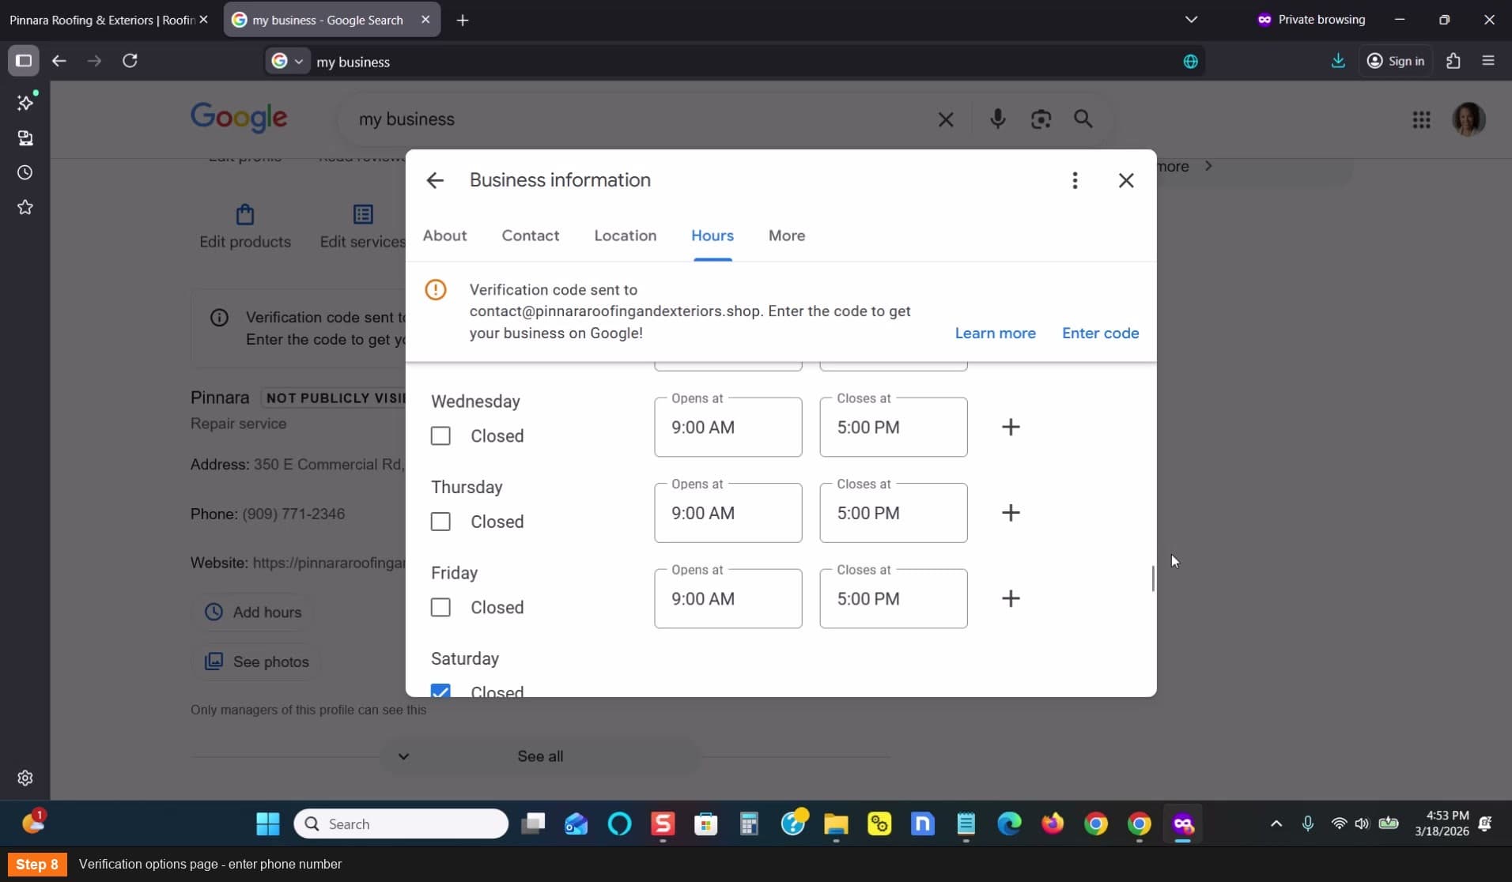The height and width of the screenshot is (882, 1512).
Task: Click See photos button
Action: tap(256, 661)
